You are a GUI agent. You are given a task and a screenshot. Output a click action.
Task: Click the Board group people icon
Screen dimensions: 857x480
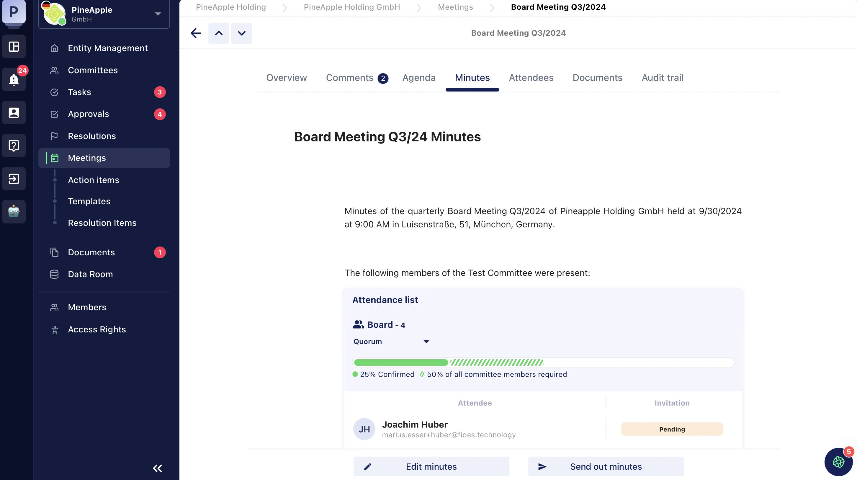tap(358, 324)
